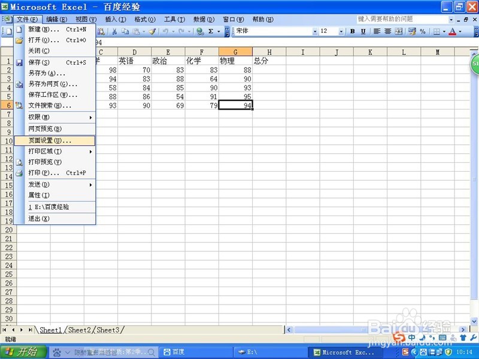Click the Insert Hyperlink globe icon

[200, 31]
